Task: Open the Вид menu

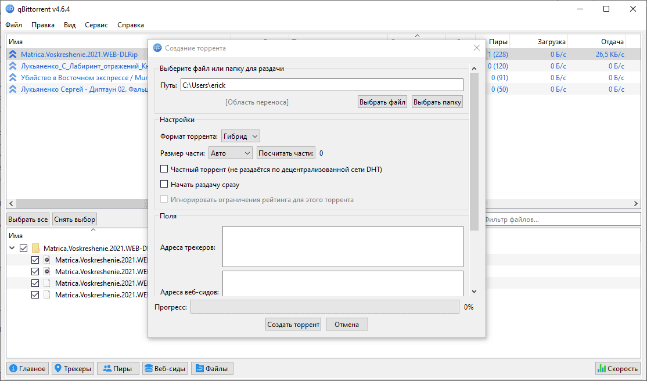Action: click(70, 25)
